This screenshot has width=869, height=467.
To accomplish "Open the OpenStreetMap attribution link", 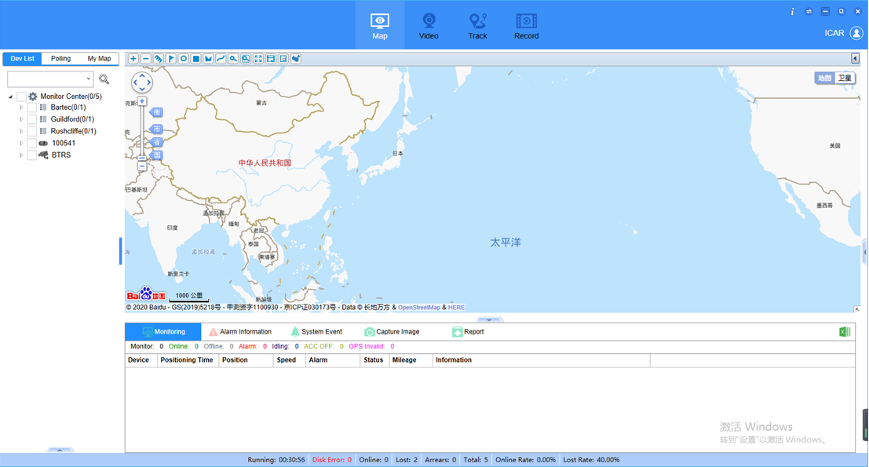I will click(x=419, y=308).
